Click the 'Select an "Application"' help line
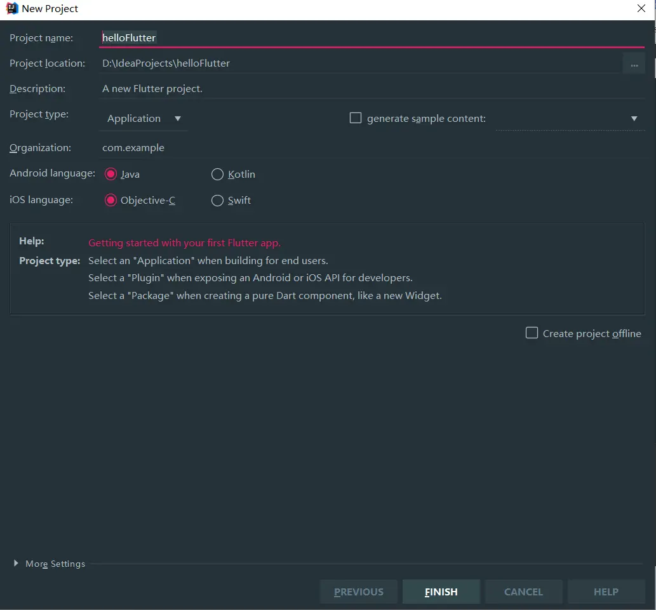Screen dimensions: 656x610 pyautogui.click(x=208, y=260)
